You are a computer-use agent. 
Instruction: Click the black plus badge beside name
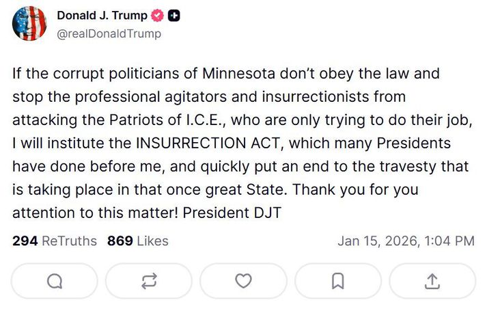(174, 16)
